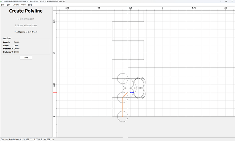
Task: Click the 5.25 mark on horizontal ruler
Action: pyautogui.click(x=130, y=8)
